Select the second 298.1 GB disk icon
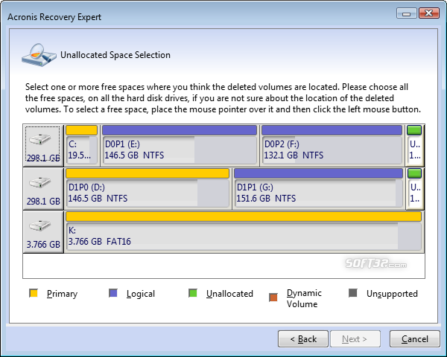447x357 pixels. tap(43, 189)
